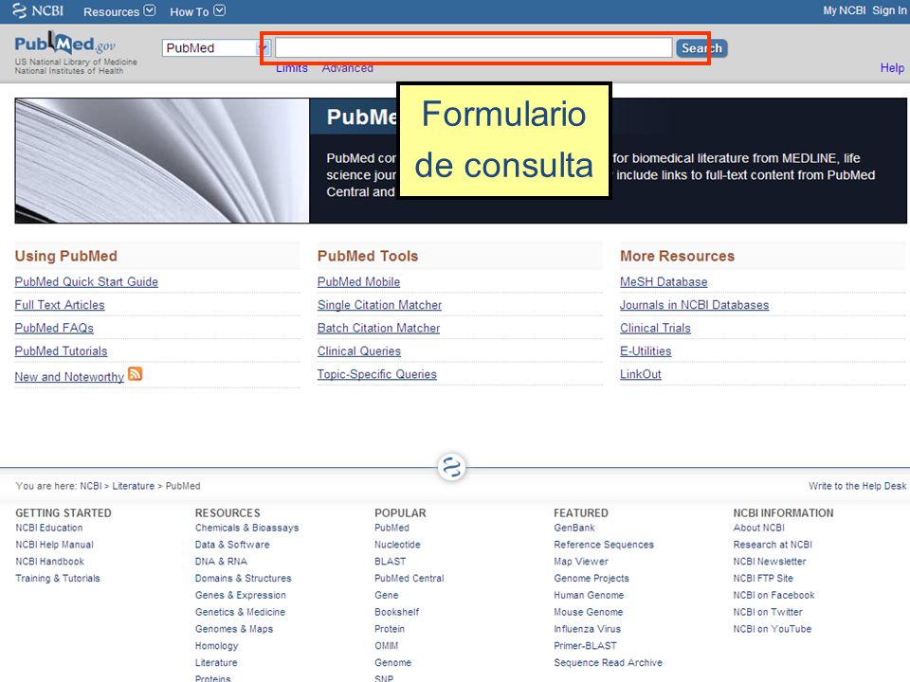Viewport: 910px width, 682px height.
Task: Open My NCBI
Action: pos(844,10)
